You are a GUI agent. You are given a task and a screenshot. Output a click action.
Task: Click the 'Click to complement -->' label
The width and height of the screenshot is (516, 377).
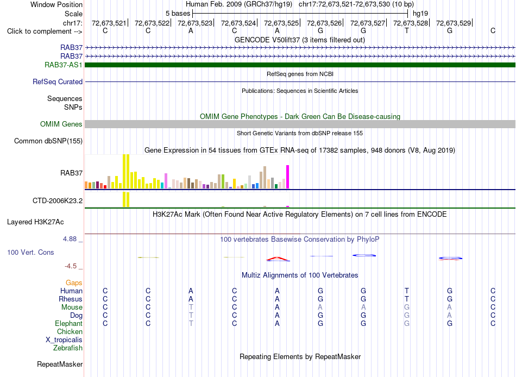[45, 32]
